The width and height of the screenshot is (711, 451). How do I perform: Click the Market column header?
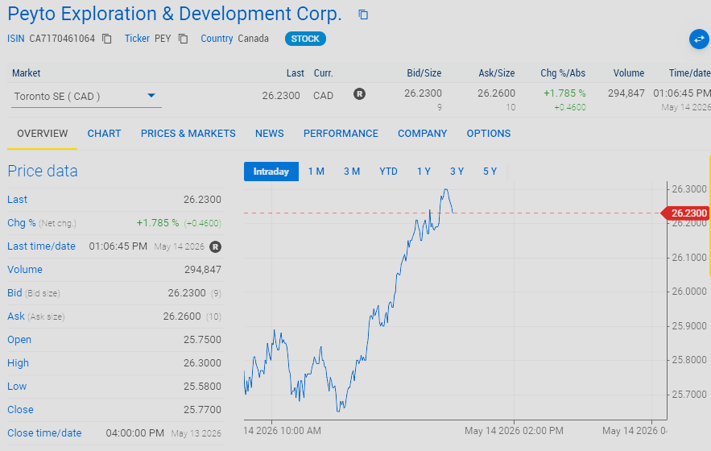tap(27, 73)
